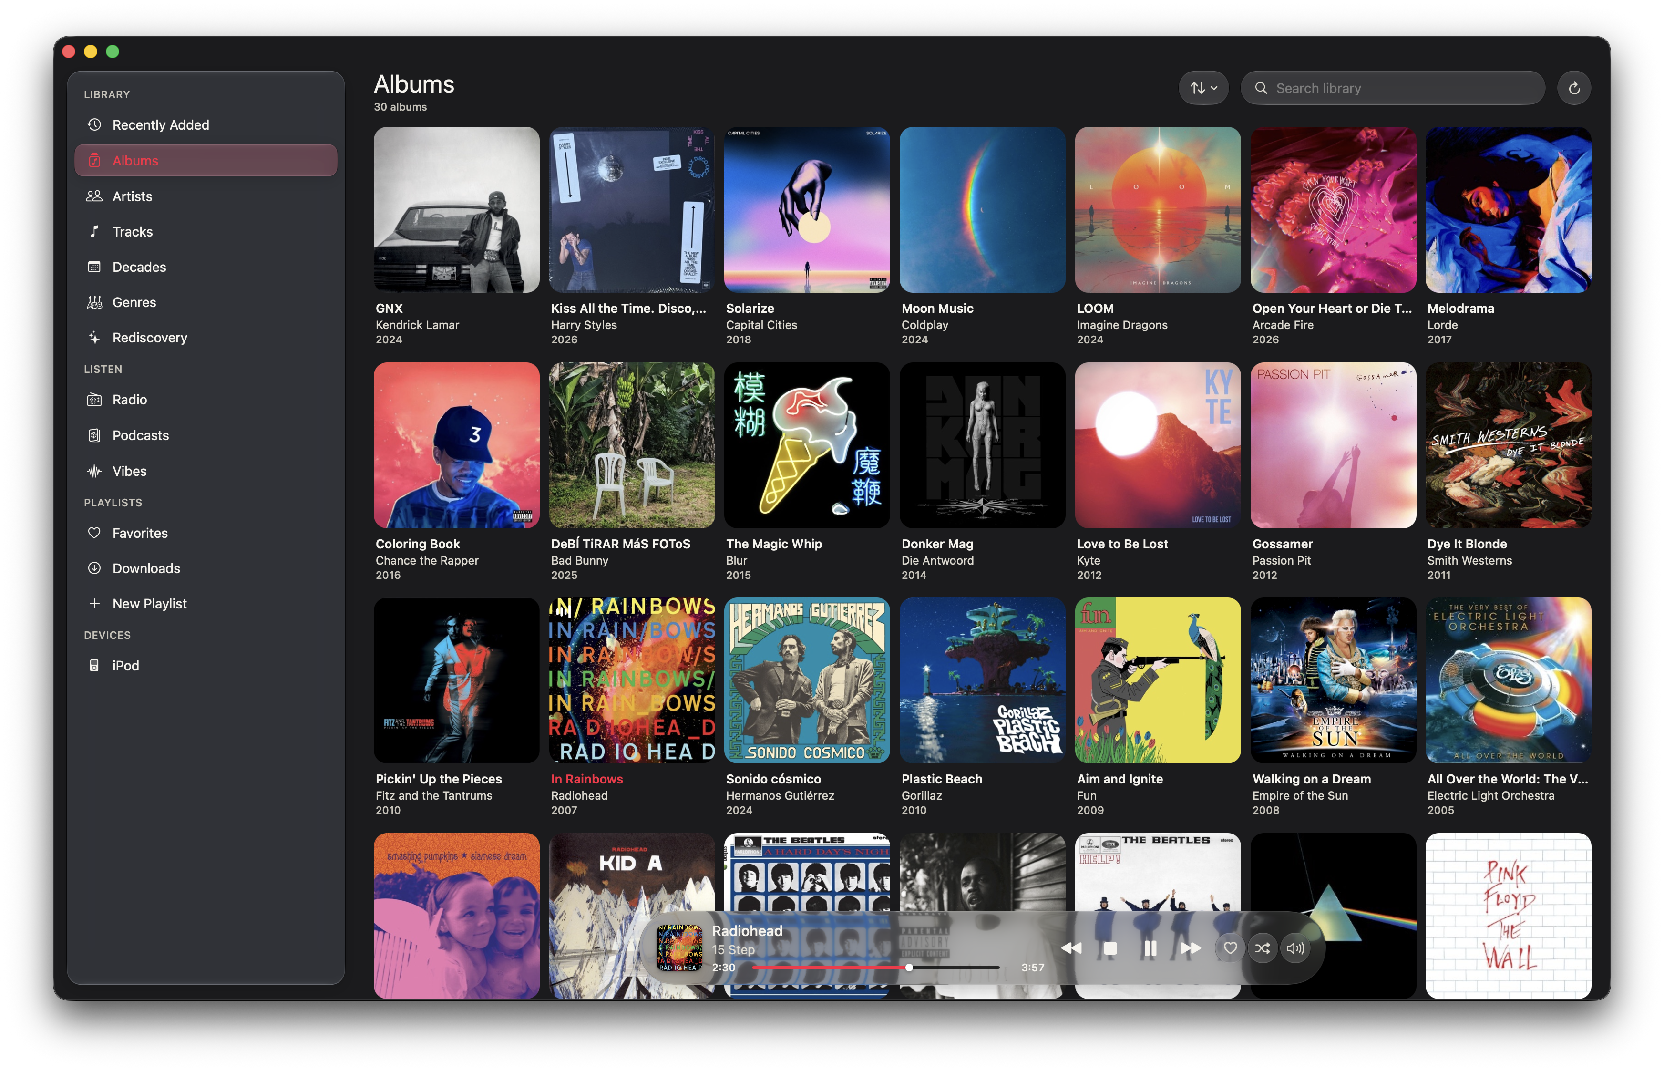Click the Decades calendar icon
This screenshot has width=1664, height=1071.
pos(94,267)
